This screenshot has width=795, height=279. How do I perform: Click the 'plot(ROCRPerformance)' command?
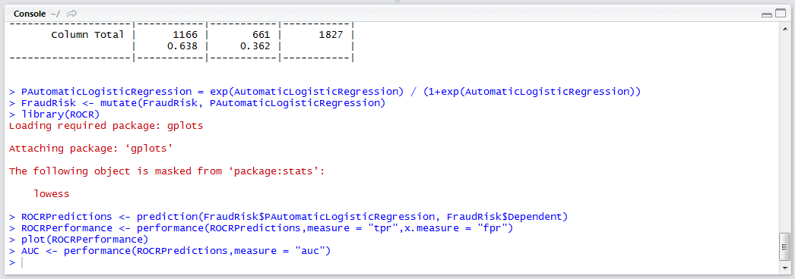[78, 239]
